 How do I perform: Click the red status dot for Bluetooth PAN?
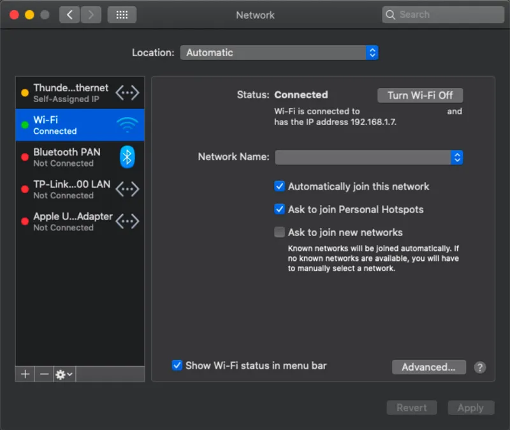click(x=25, y=157)
